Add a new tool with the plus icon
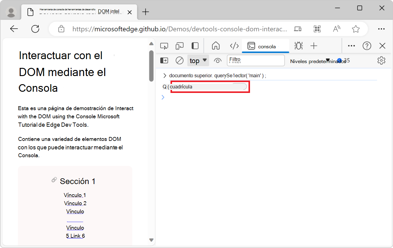Image resolution: width=393 pixels, height=248 pixels. coord(314,46)
